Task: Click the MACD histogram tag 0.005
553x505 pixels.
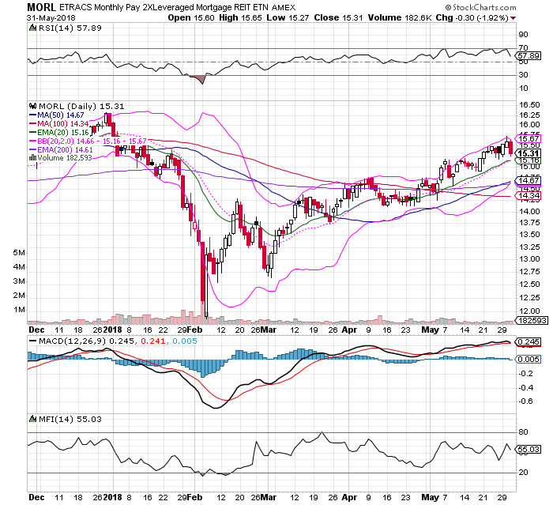Action: [x=529, y=360]
